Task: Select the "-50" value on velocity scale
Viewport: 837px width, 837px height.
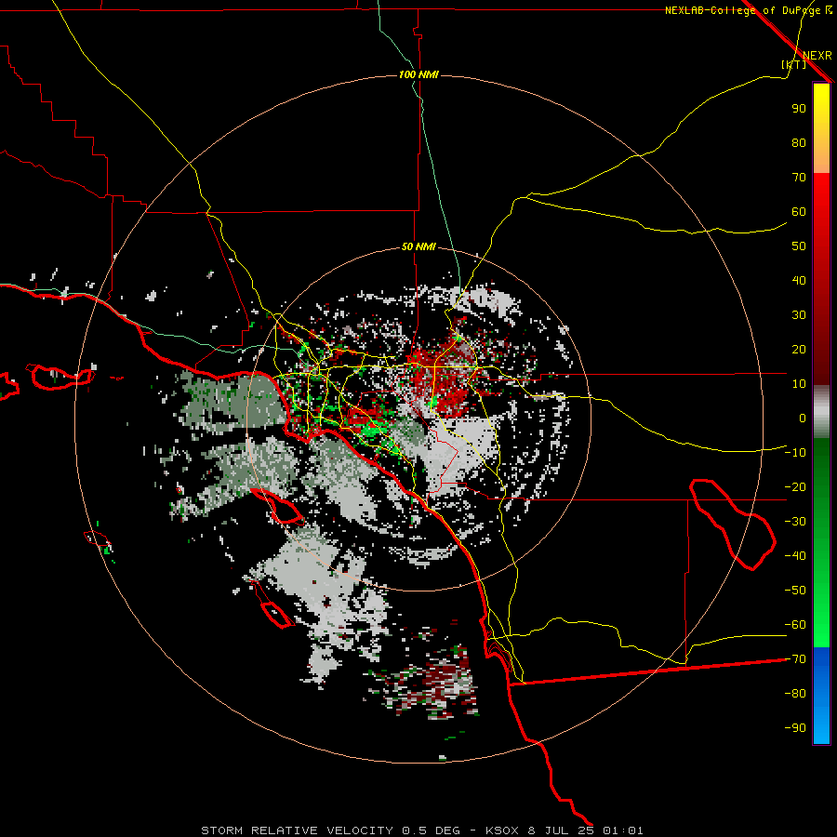Action: tap(795, 591)
